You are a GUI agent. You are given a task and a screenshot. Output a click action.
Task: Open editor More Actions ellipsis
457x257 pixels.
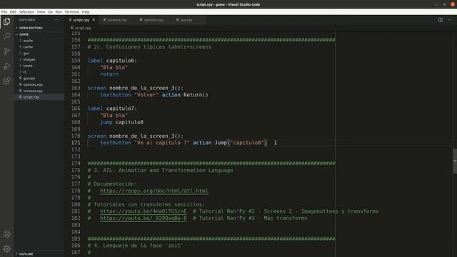(x=449, y=20)
